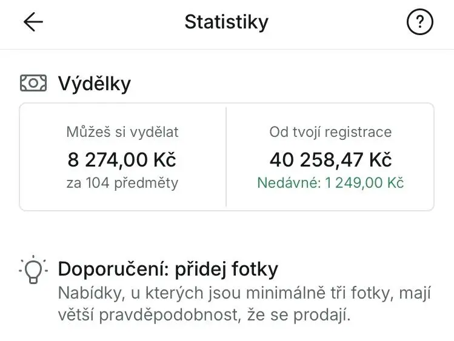Select the za 104 předměty text

pyautogui.click(x=122, y=183)
